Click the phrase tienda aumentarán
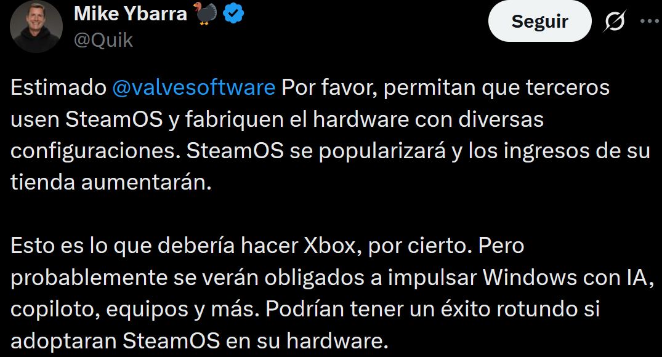662x357 pixels. [111, 183]
